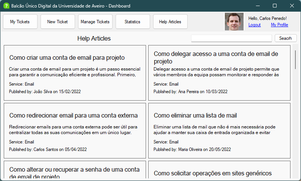
Task: Click the vertical scrollbar thumb
Action: 295,60
